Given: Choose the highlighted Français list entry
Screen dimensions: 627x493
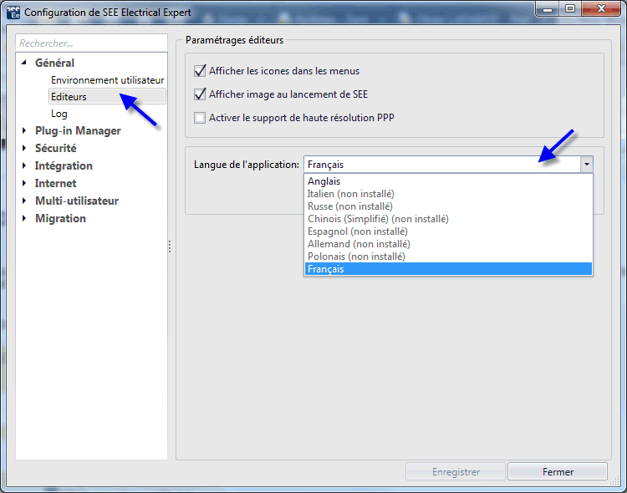Looking at the screenshot, I should tap(448, 269).
